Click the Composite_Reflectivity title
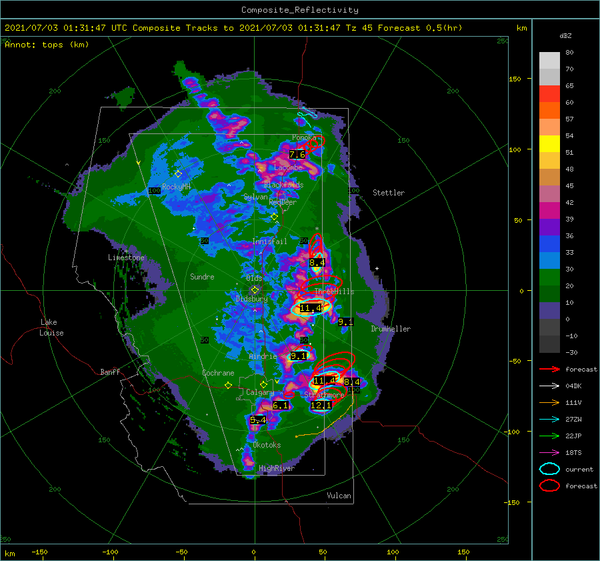Screen dimensions: 600x561 [299, 10]
